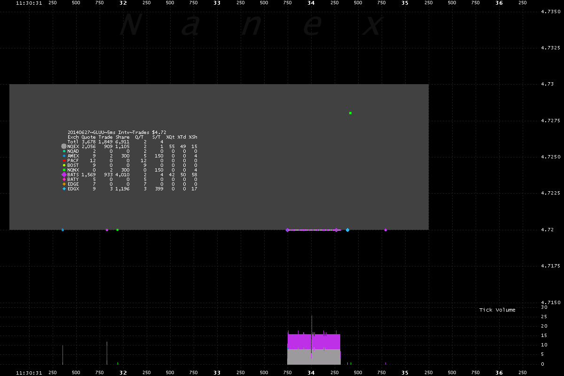The width and height of the screenshot is (564, 376).
Task: Click the green NQNX square legend icon
Action: coord(64,170)
